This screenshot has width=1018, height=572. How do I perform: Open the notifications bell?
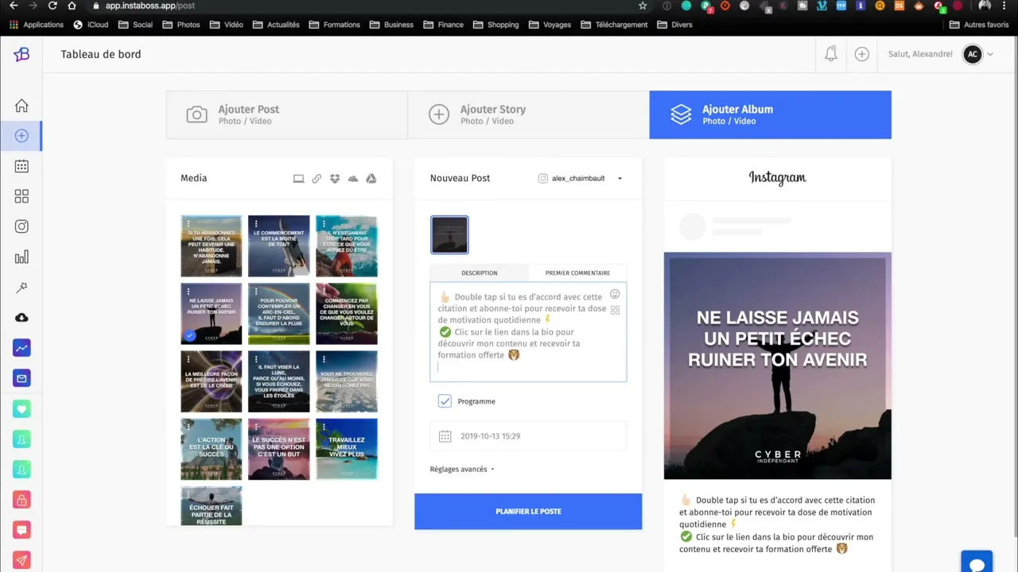point(830,54)
